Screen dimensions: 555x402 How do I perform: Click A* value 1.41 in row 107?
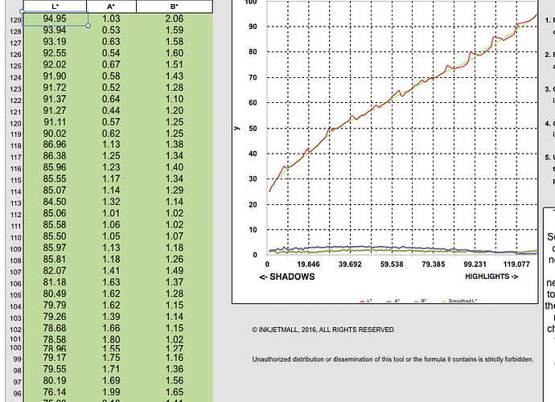[x=111, y=271]
